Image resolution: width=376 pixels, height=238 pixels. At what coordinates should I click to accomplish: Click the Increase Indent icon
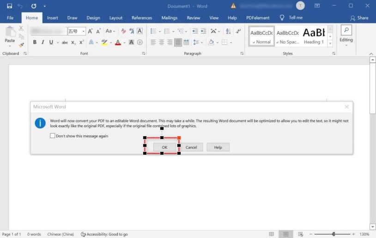tap(203, 31)
